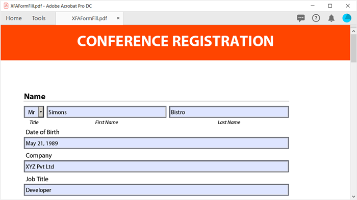
Task: Select the XFAFormFill.pdf document tab
Action: coord(89,18)
